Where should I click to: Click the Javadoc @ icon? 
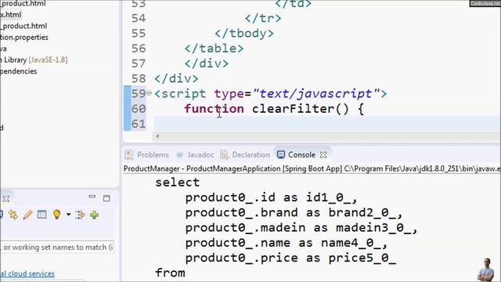pos(179,155)
